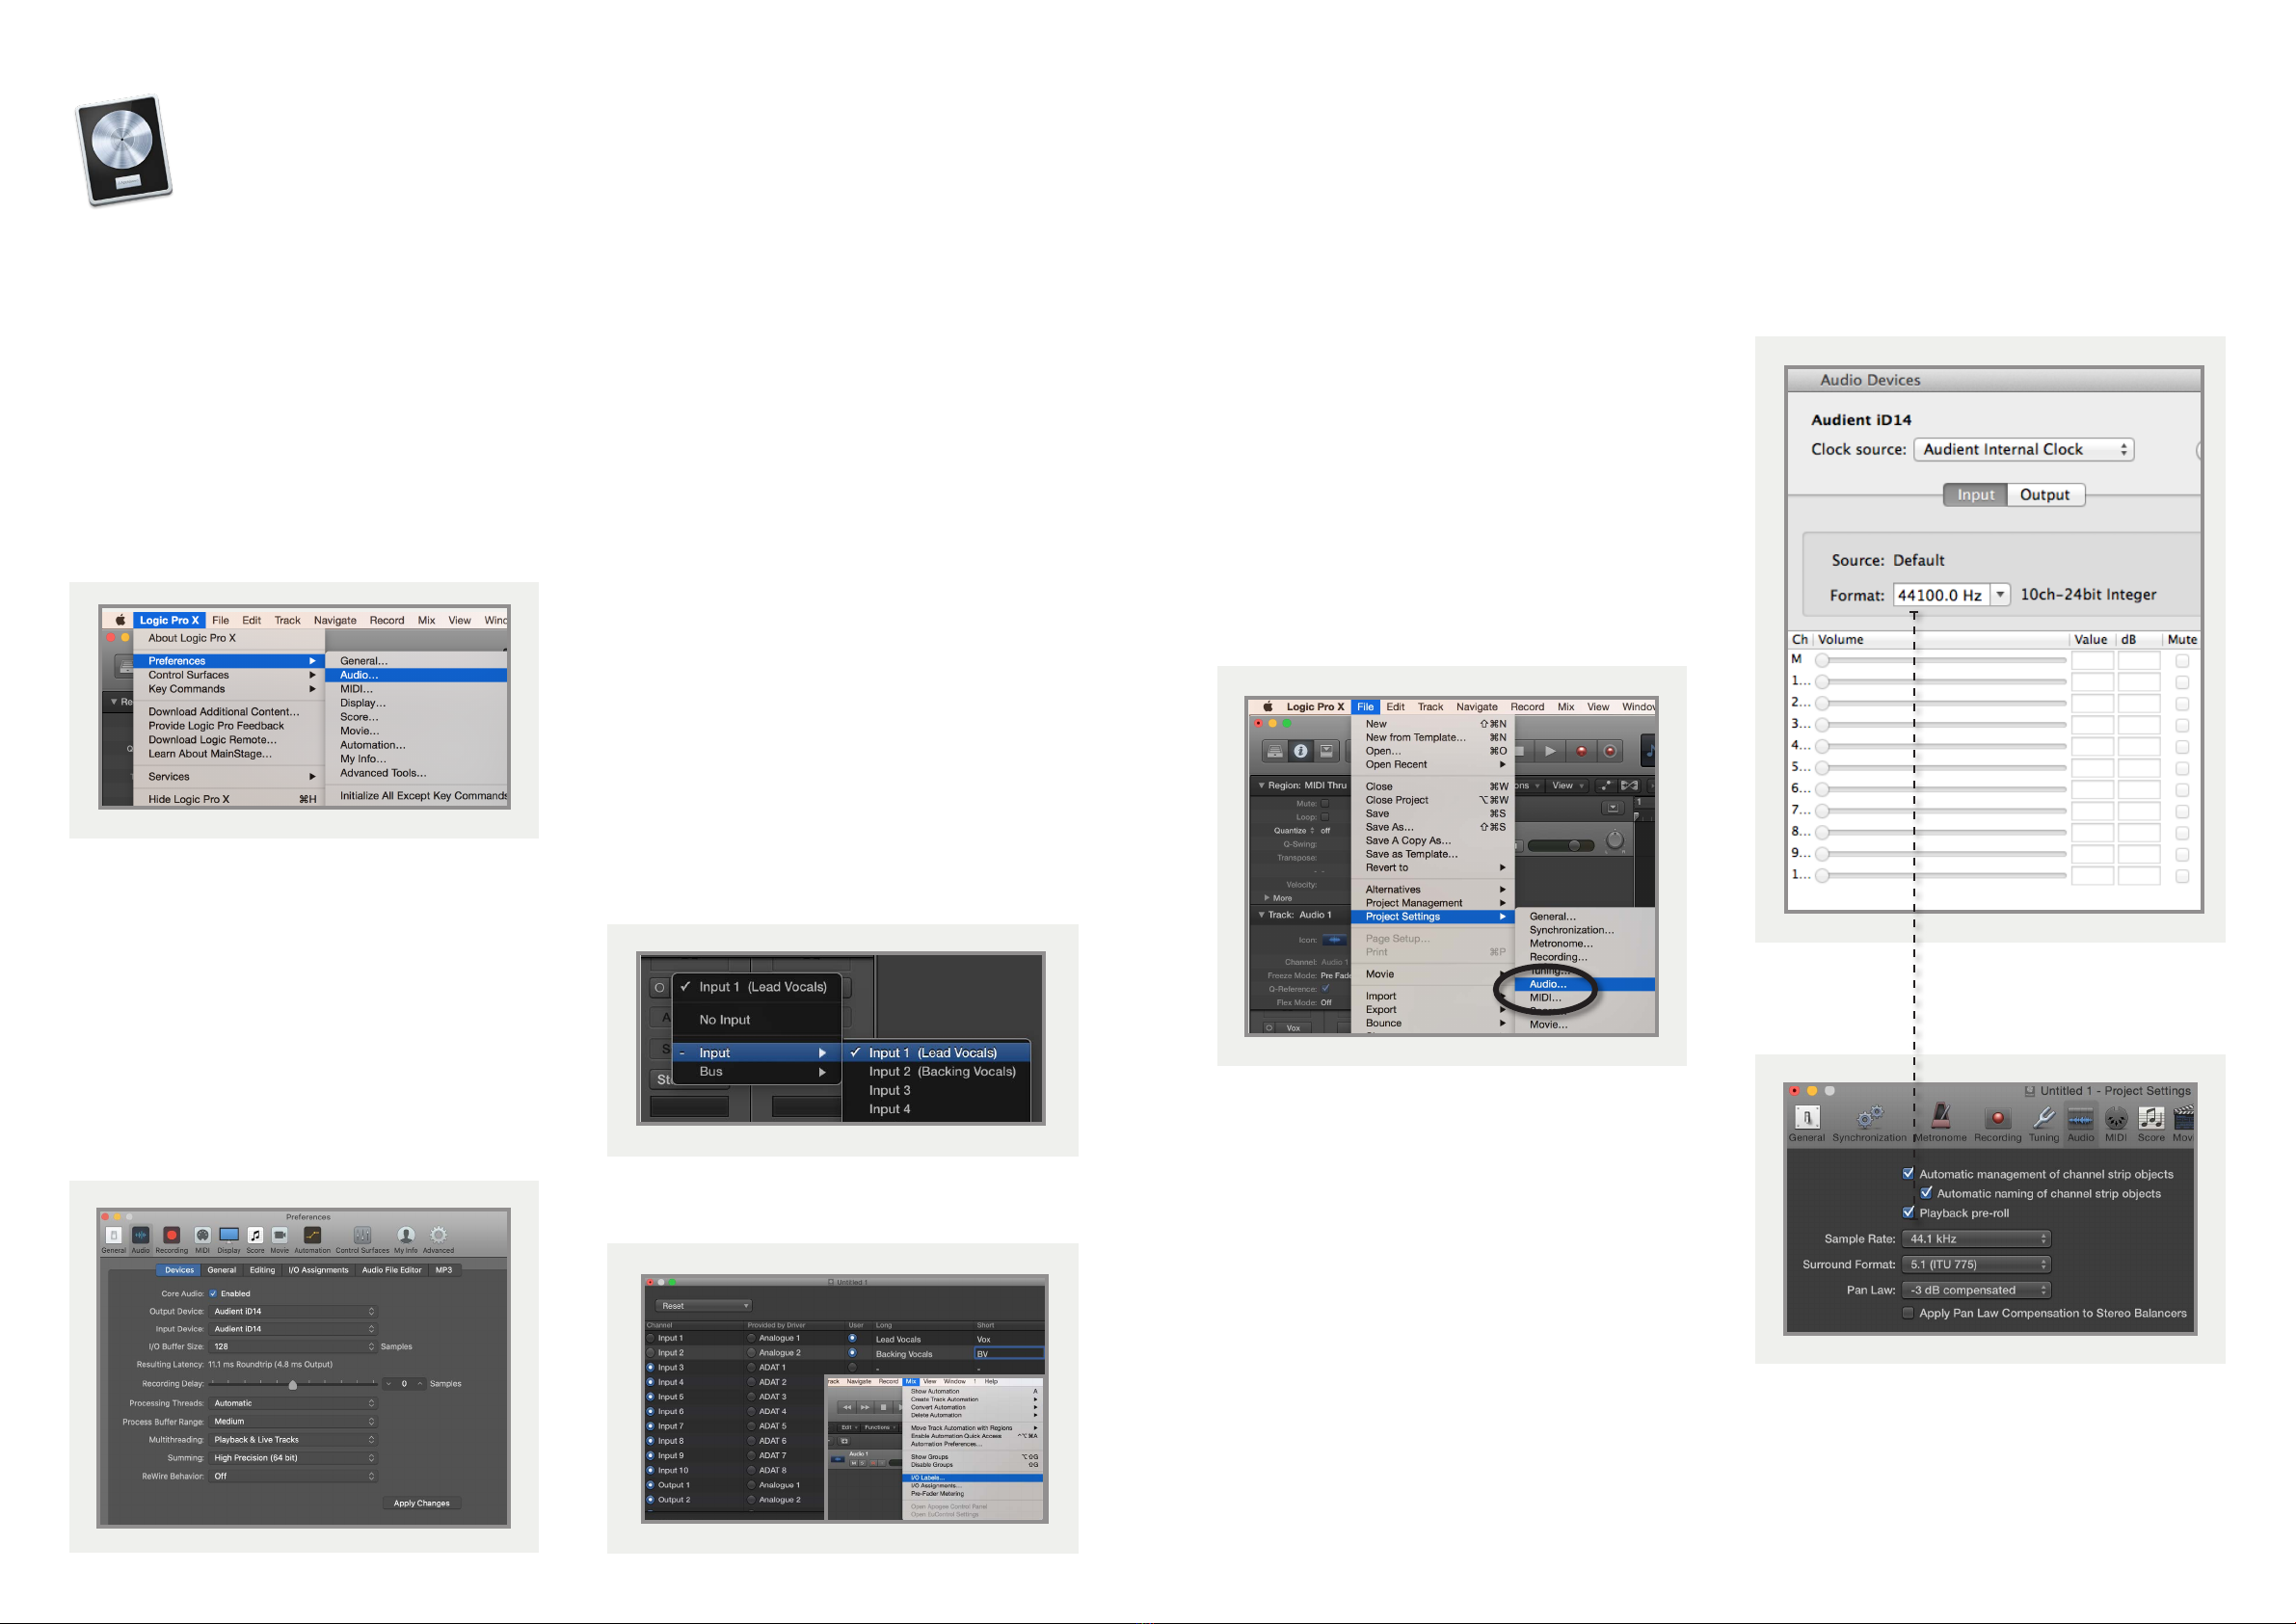Select the Metronome icon in Project Settings
This screenshot has height=1624, width=2296.
coord(1941,1117)
